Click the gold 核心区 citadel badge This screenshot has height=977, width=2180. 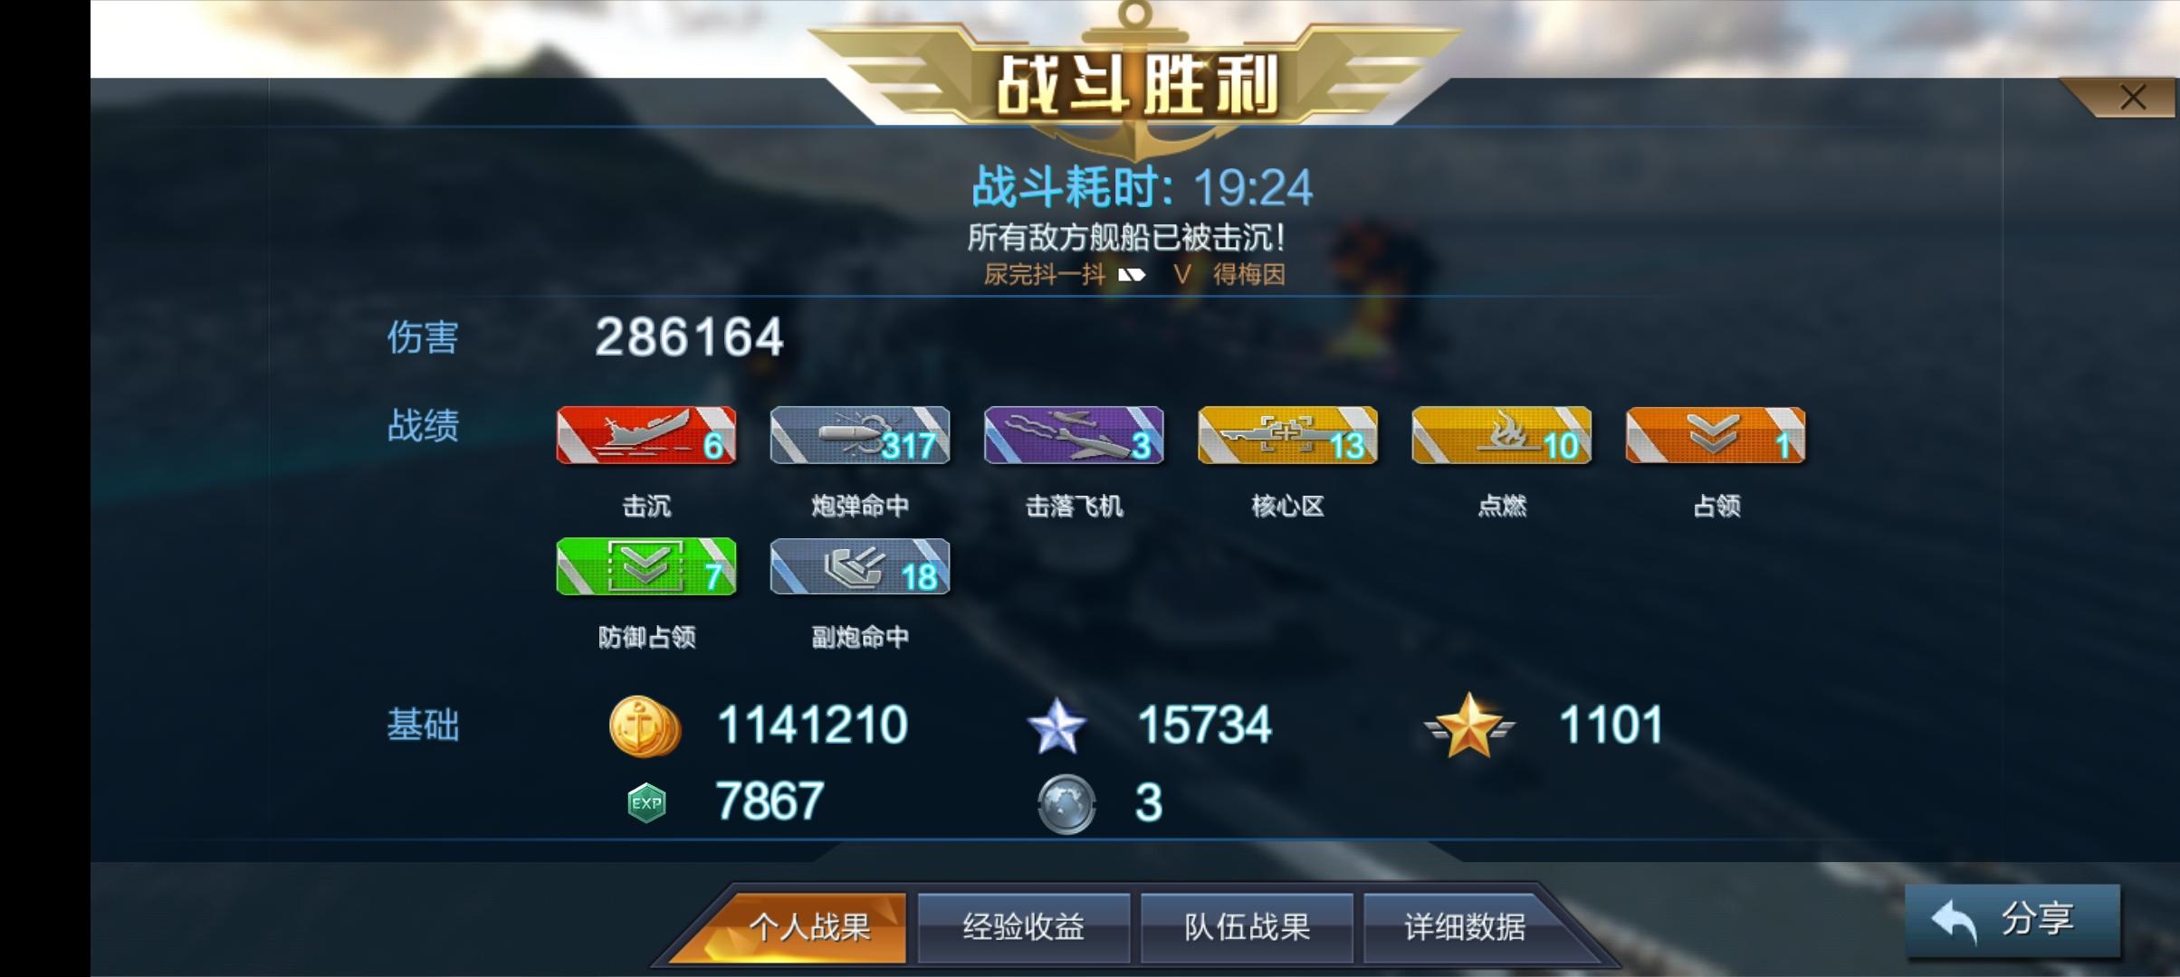(x=1287, y=435)
